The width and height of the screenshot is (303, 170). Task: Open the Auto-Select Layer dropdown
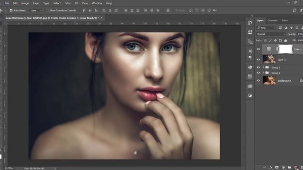(36, 10)
